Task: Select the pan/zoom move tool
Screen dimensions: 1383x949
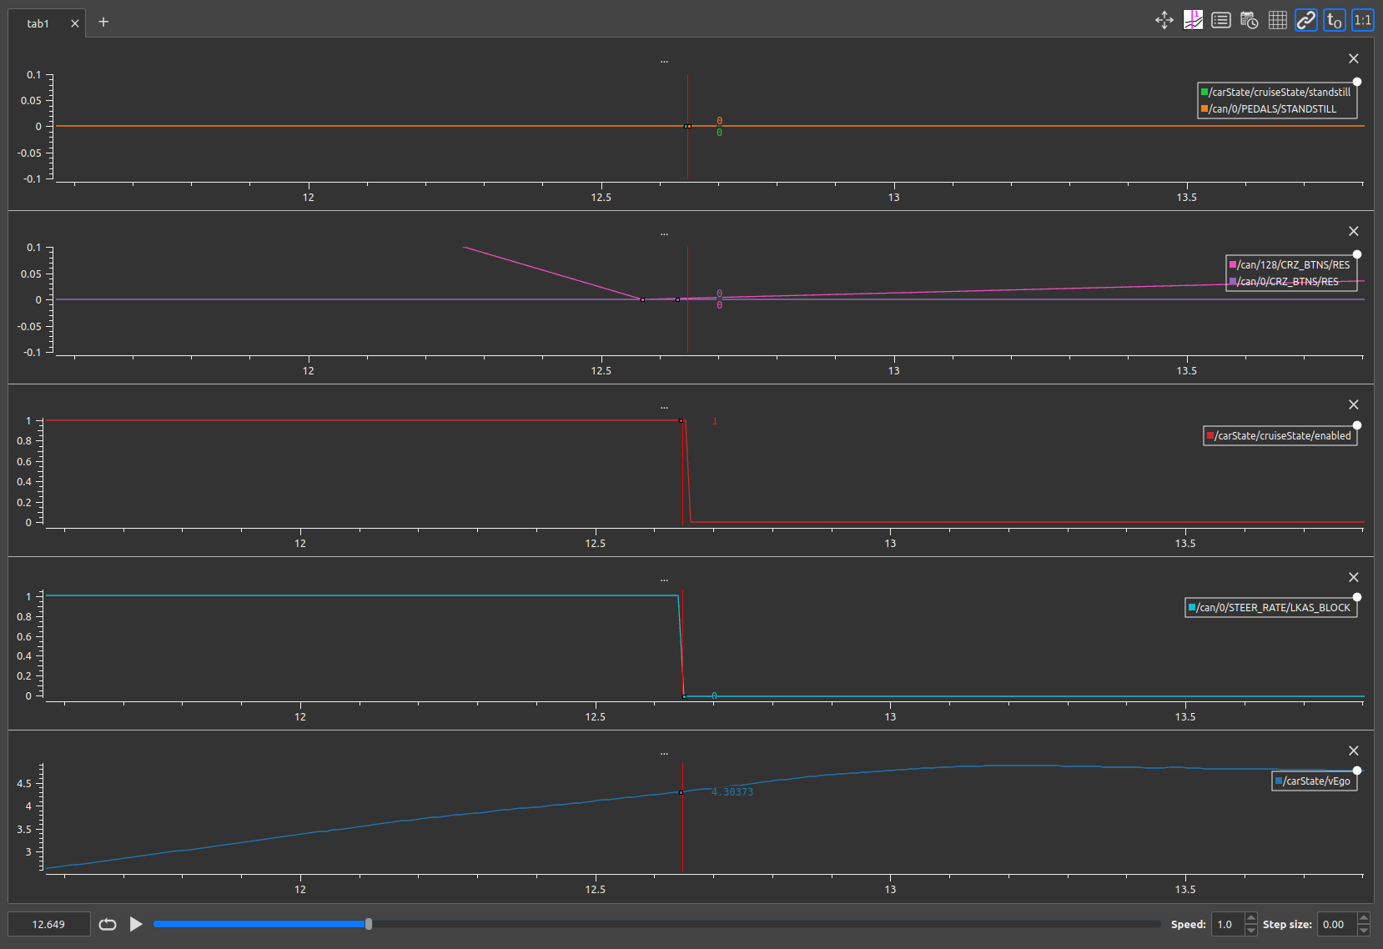Action: [1163, 20]
